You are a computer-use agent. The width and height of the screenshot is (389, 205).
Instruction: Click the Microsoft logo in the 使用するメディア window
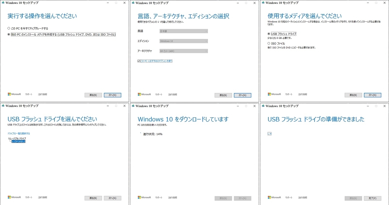click(274, 94)
